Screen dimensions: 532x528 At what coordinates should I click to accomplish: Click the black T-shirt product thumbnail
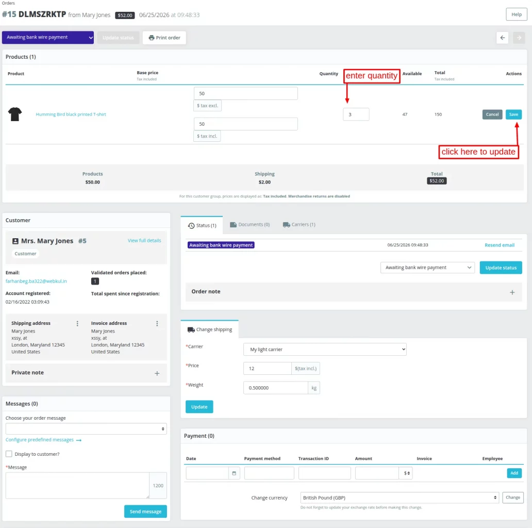15,114
